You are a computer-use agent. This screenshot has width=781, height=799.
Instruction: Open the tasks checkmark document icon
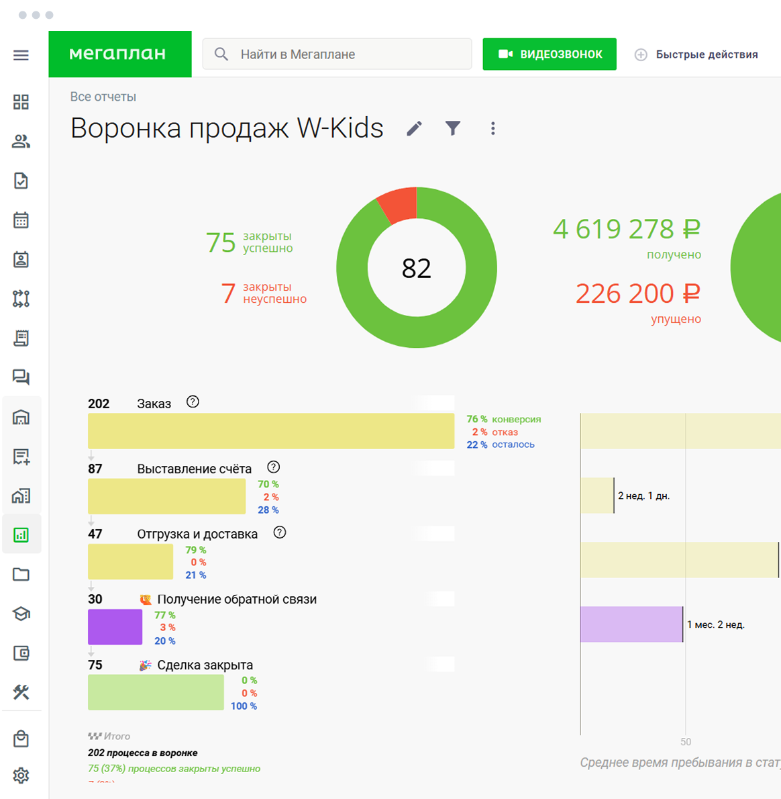21,181
